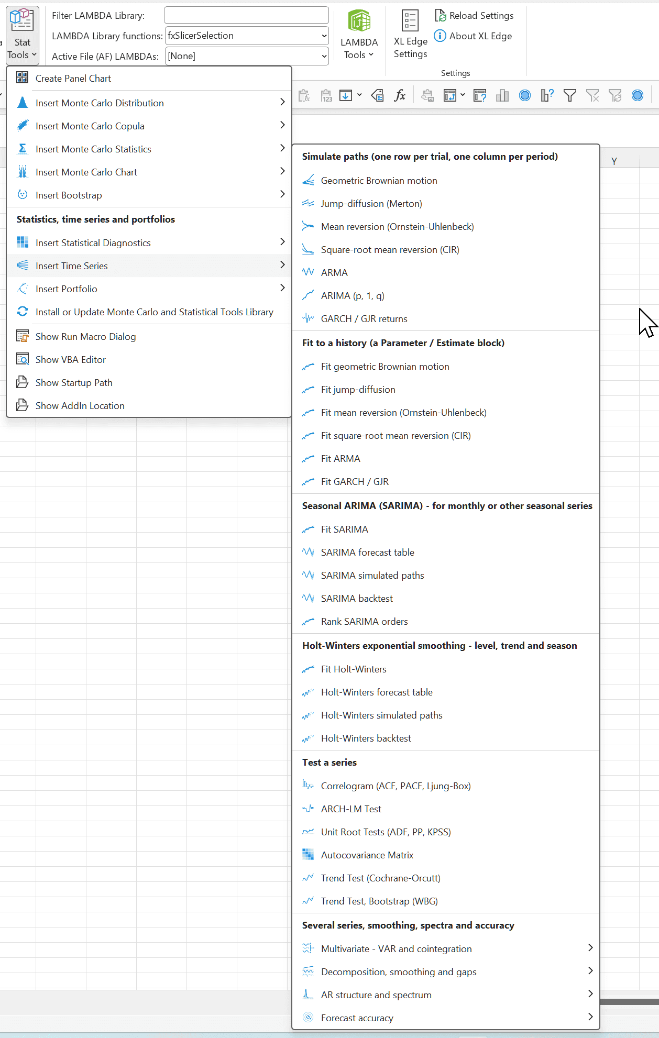Image resolution: width=659 pixels, height=1038 pixels.
Task: Click the fx Insert Function toolbar icon
Action: coord(400,95)
